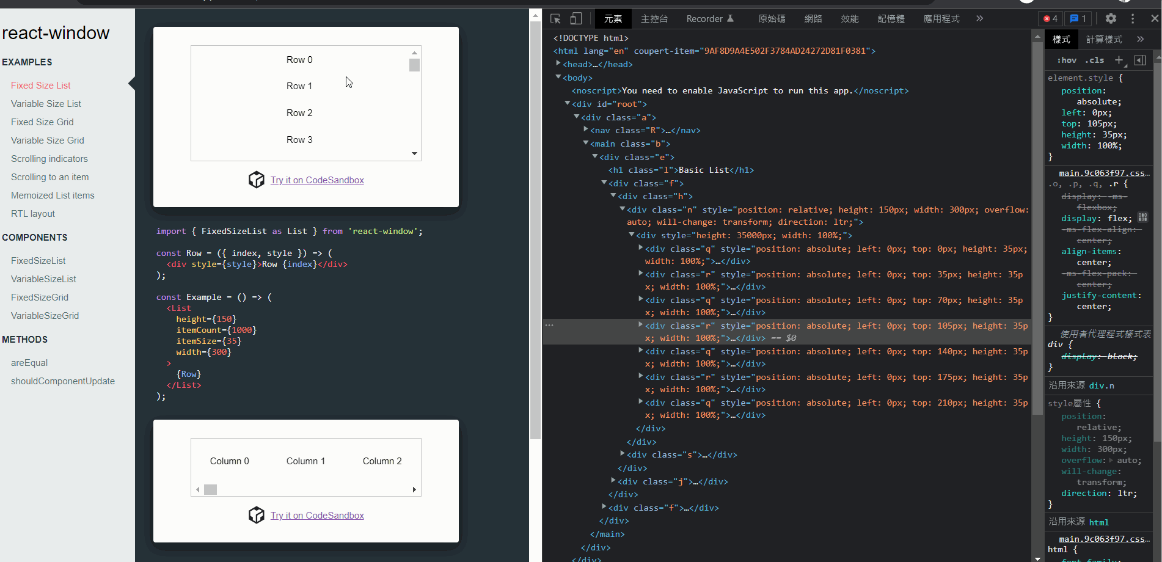Expand the div class="j" node

[613, 481]
